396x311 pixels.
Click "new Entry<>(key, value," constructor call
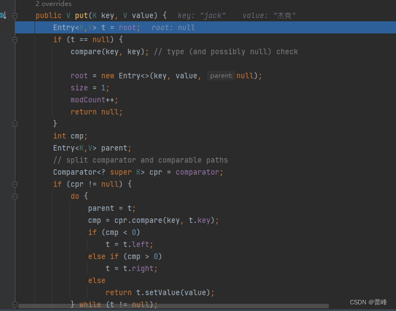pyautogui.click(x=151, y=76)
